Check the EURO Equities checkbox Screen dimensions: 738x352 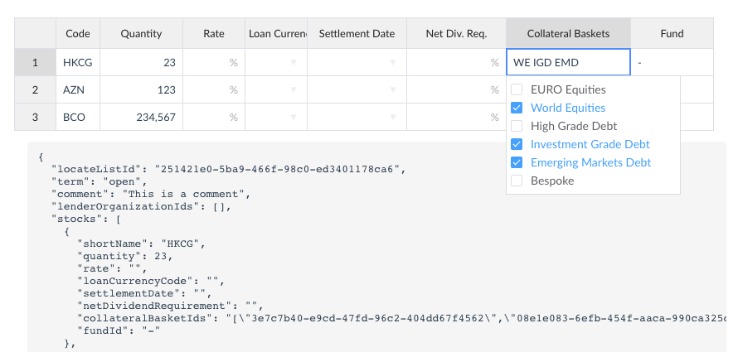point(517,89)
